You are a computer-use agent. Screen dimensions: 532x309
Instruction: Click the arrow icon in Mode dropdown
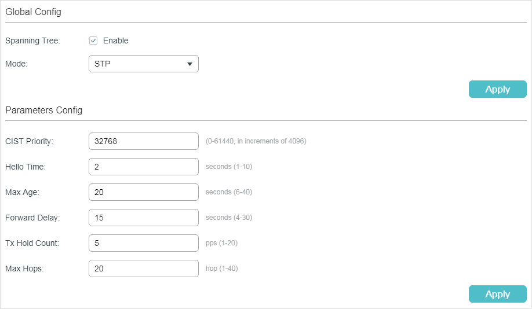click(x=190, y=64)
